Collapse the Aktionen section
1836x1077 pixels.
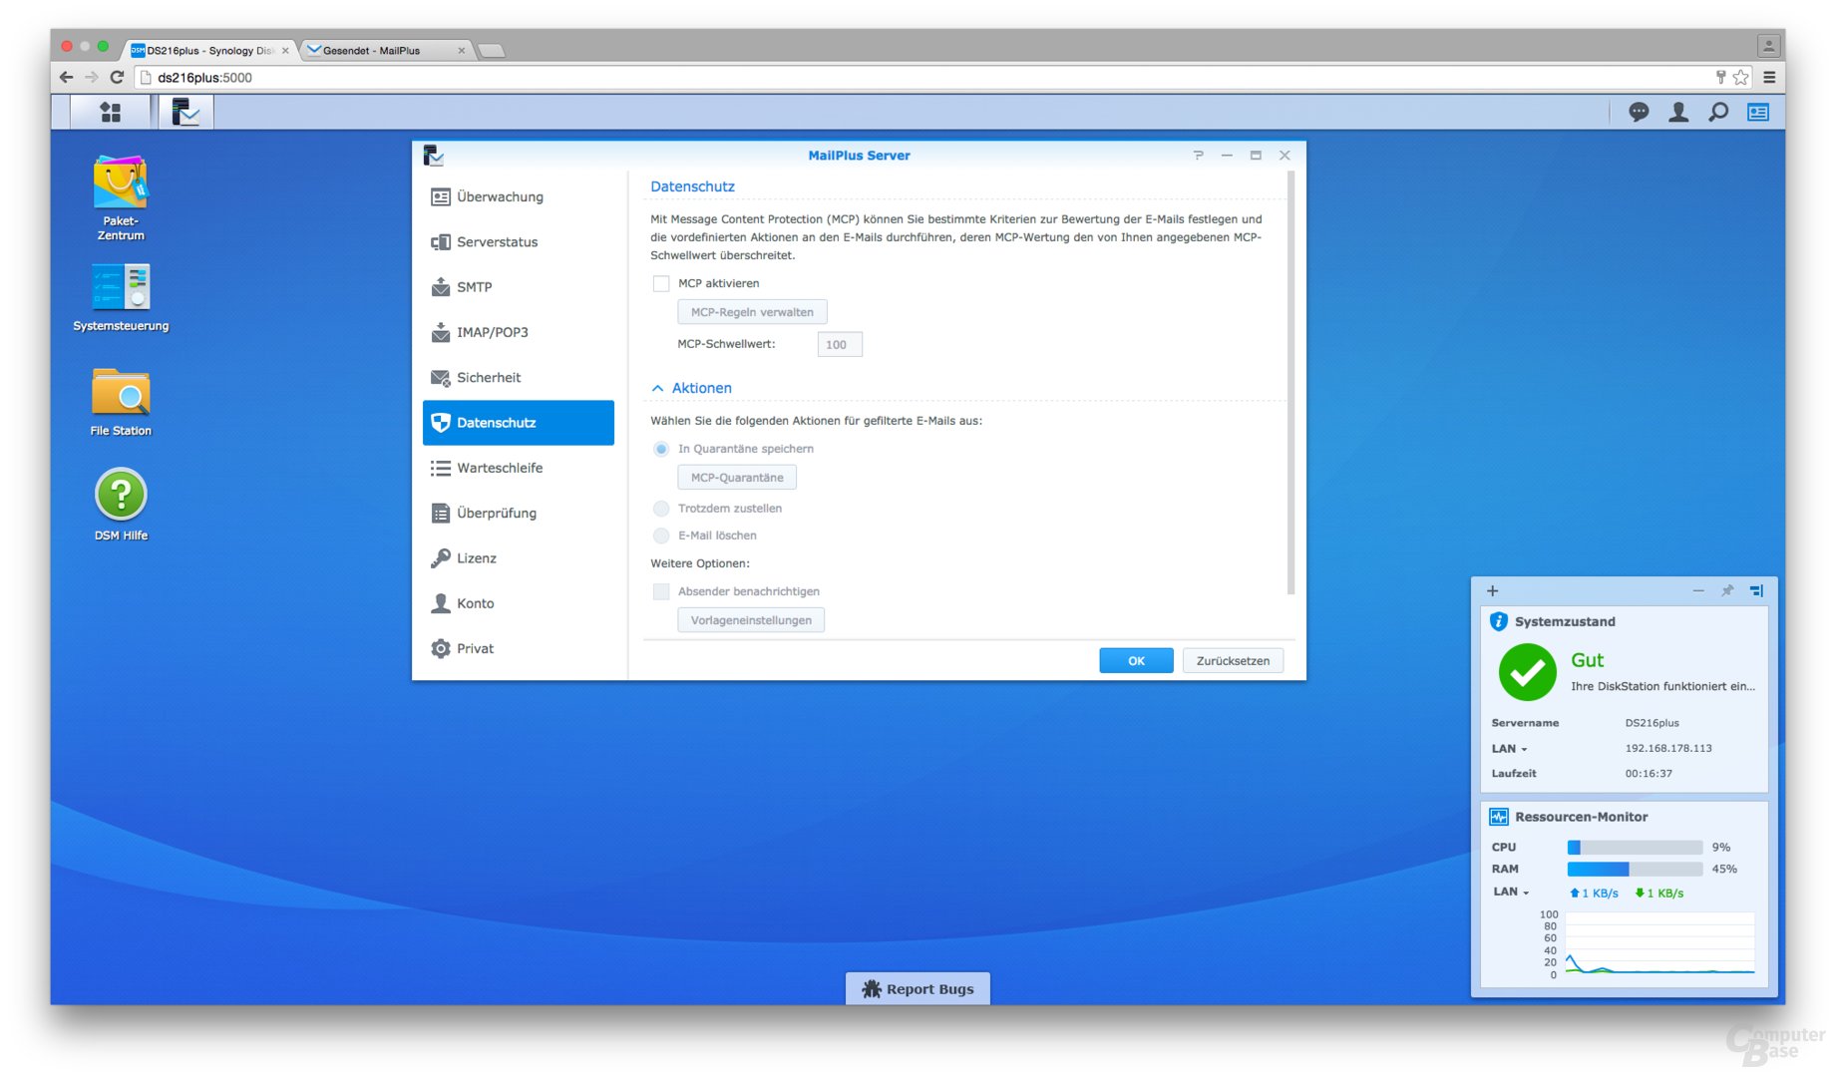tap(658, 388)
